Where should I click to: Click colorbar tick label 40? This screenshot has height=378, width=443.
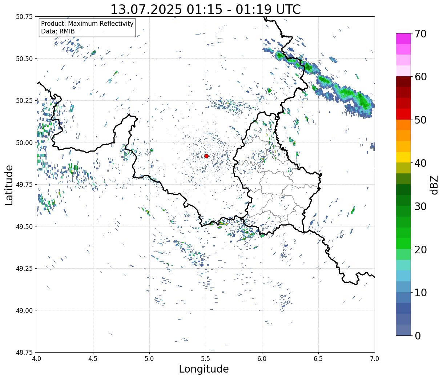coord(420,163)
